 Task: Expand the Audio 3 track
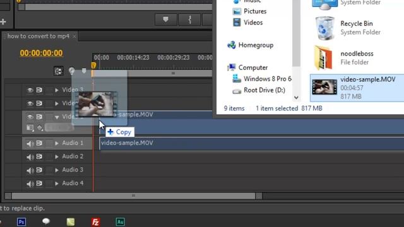click(x=57, y=170)
